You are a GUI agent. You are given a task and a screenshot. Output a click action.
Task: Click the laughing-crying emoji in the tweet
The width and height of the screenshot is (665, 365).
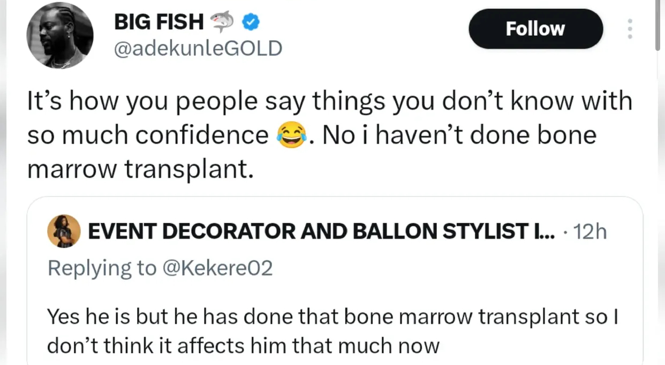pos(292,135)
